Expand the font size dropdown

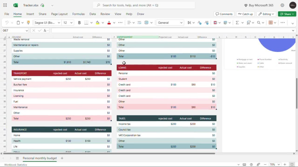click(x=71, y=23)
